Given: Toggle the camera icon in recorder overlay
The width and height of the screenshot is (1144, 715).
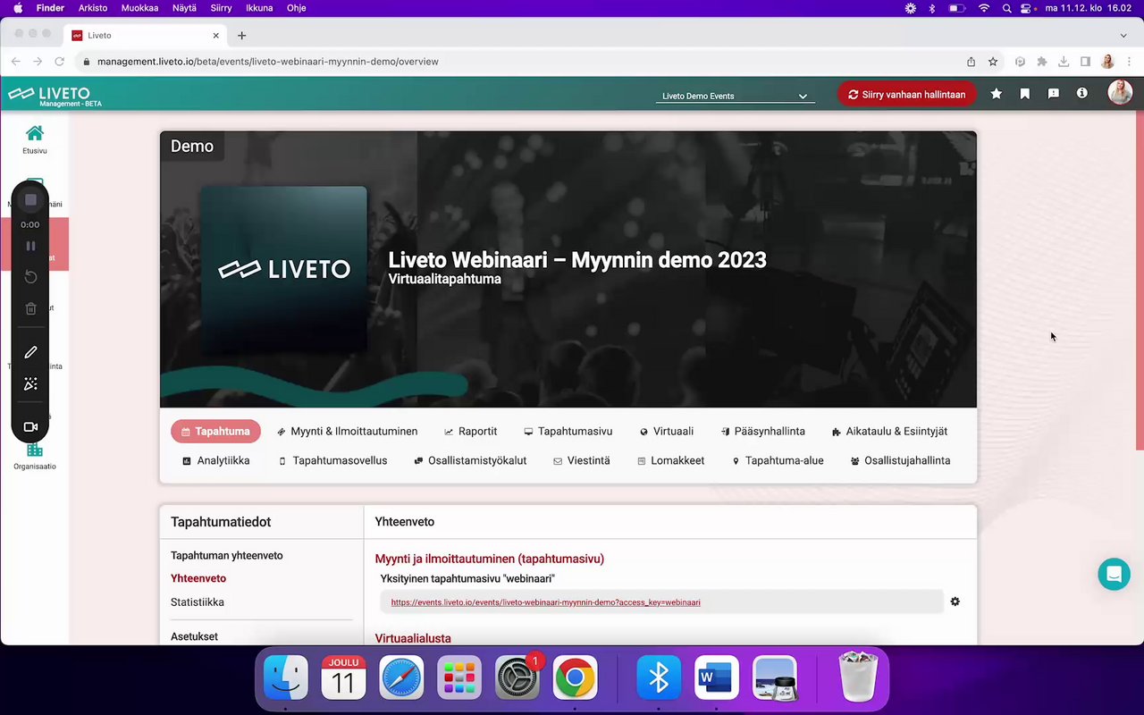Looking at the screenshot, I should (30, 427).
